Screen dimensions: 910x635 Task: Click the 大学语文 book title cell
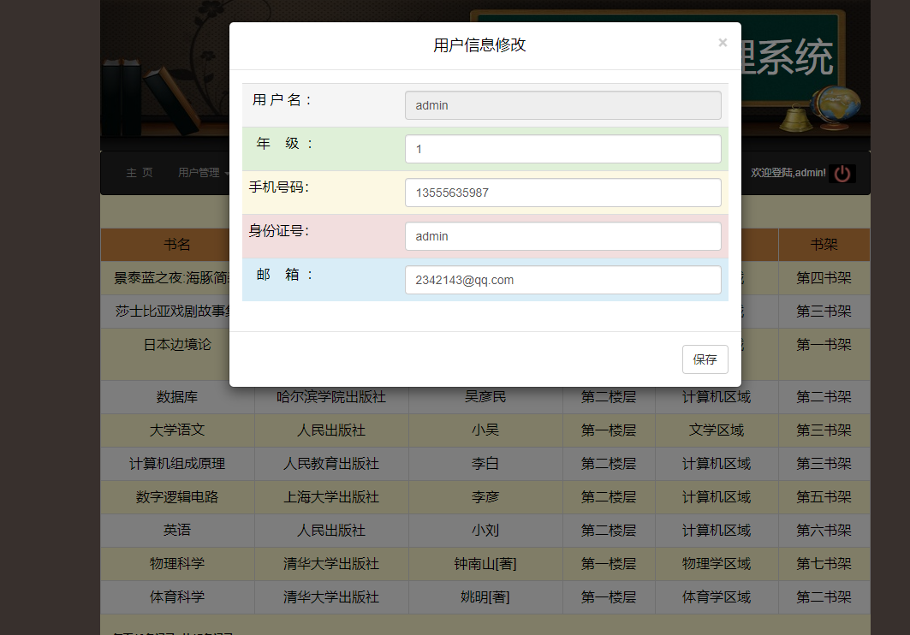point(177,430)
